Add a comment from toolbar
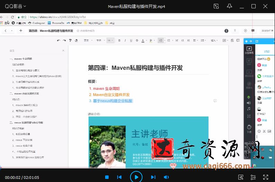 tap(238, 40)
